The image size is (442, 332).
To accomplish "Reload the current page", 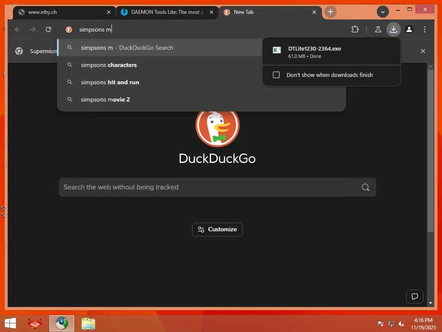I will [x=48, y=29].
